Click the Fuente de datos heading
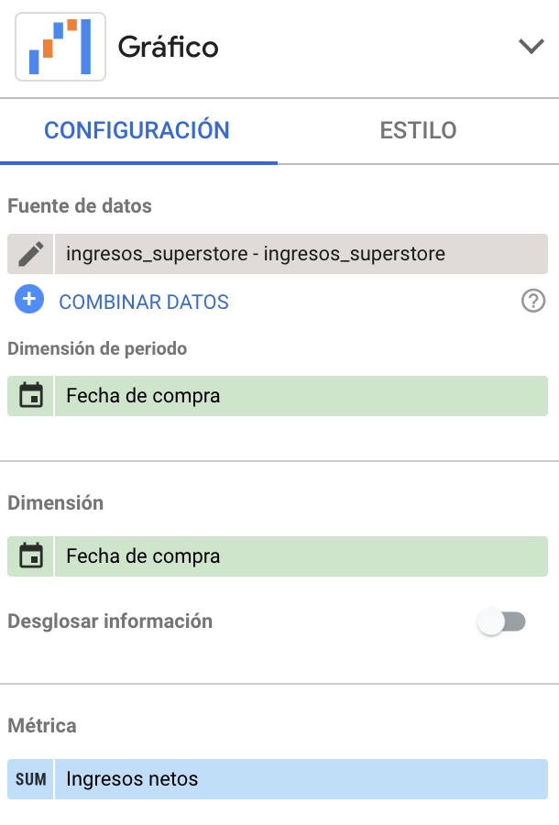The image size is (559, 825). point(80,206)
